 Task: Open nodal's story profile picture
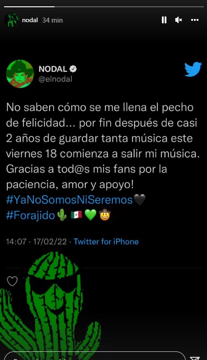[11, 20]
